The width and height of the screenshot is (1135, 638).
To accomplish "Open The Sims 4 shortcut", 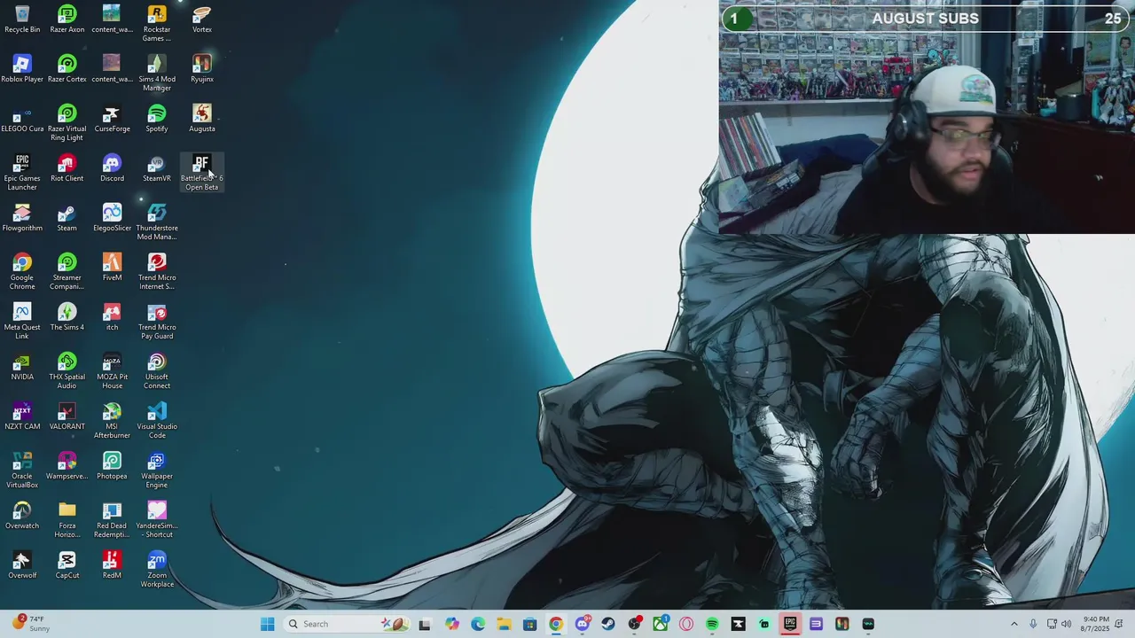I will (x=67, y=317).
